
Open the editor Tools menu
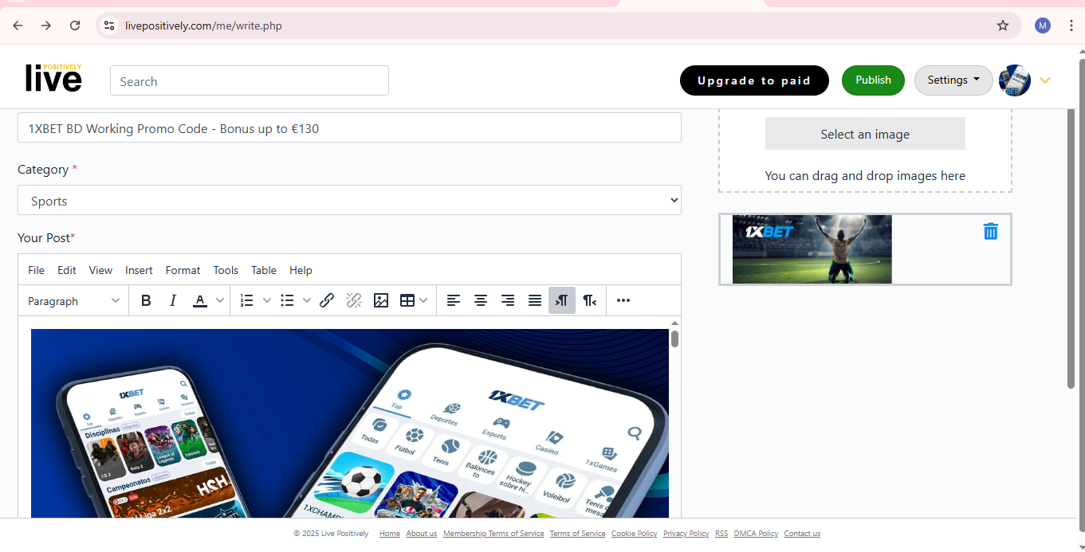(x=226, y=270)
